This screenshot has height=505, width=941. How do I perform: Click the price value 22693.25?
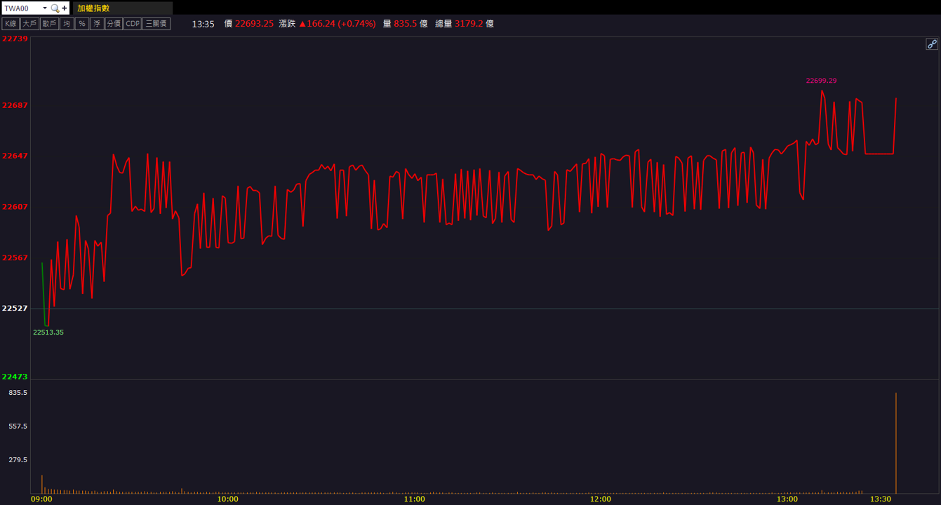[x=254, y=24]
